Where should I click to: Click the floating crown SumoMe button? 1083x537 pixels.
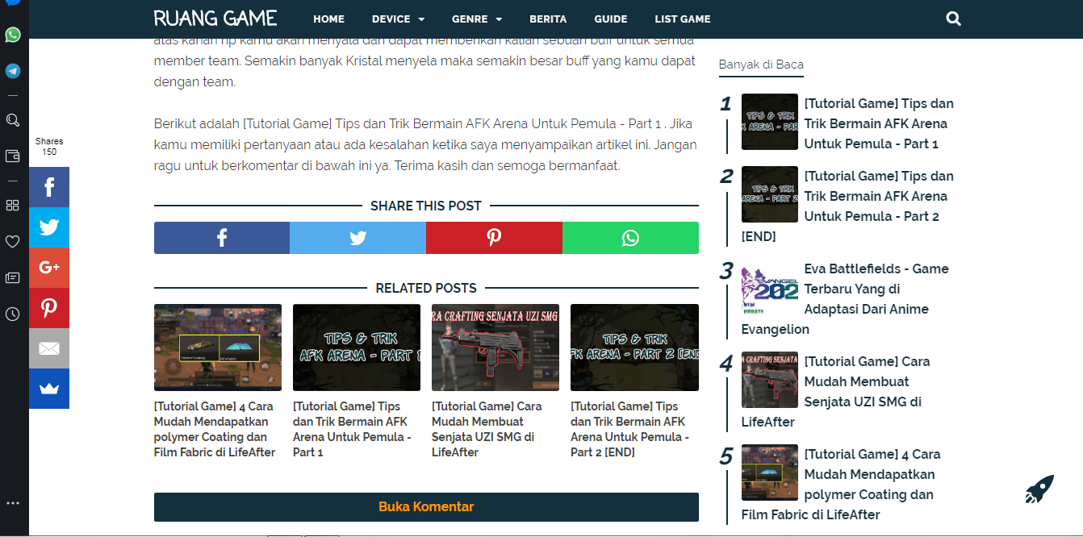49,389
